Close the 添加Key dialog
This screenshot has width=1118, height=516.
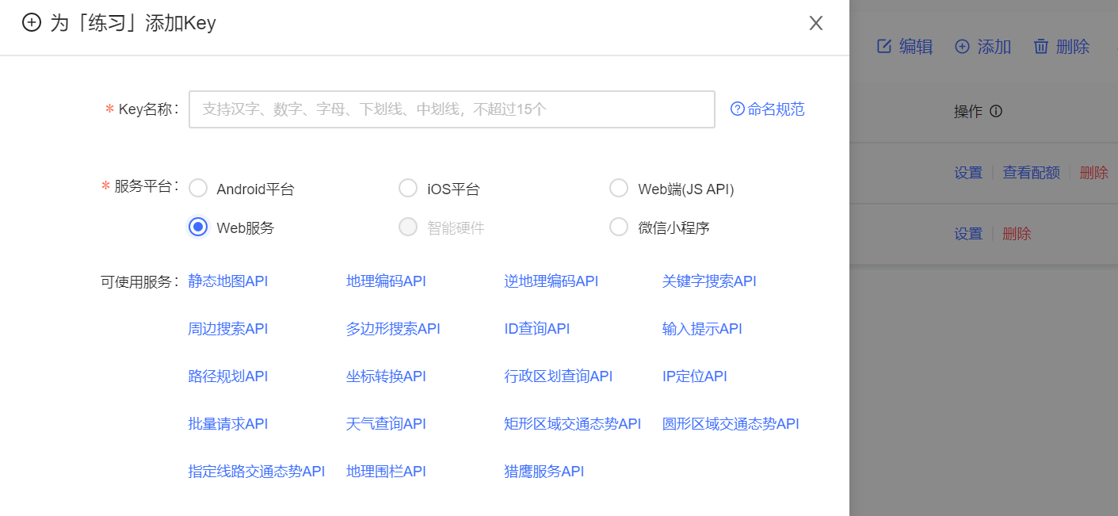[x=815, y=23]
